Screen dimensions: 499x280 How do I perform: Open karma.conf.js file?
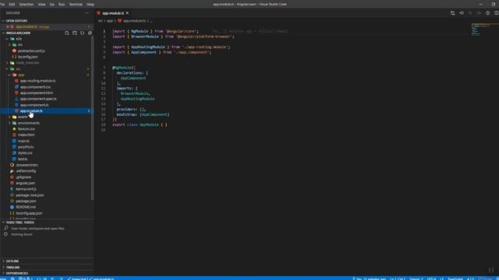26,189
